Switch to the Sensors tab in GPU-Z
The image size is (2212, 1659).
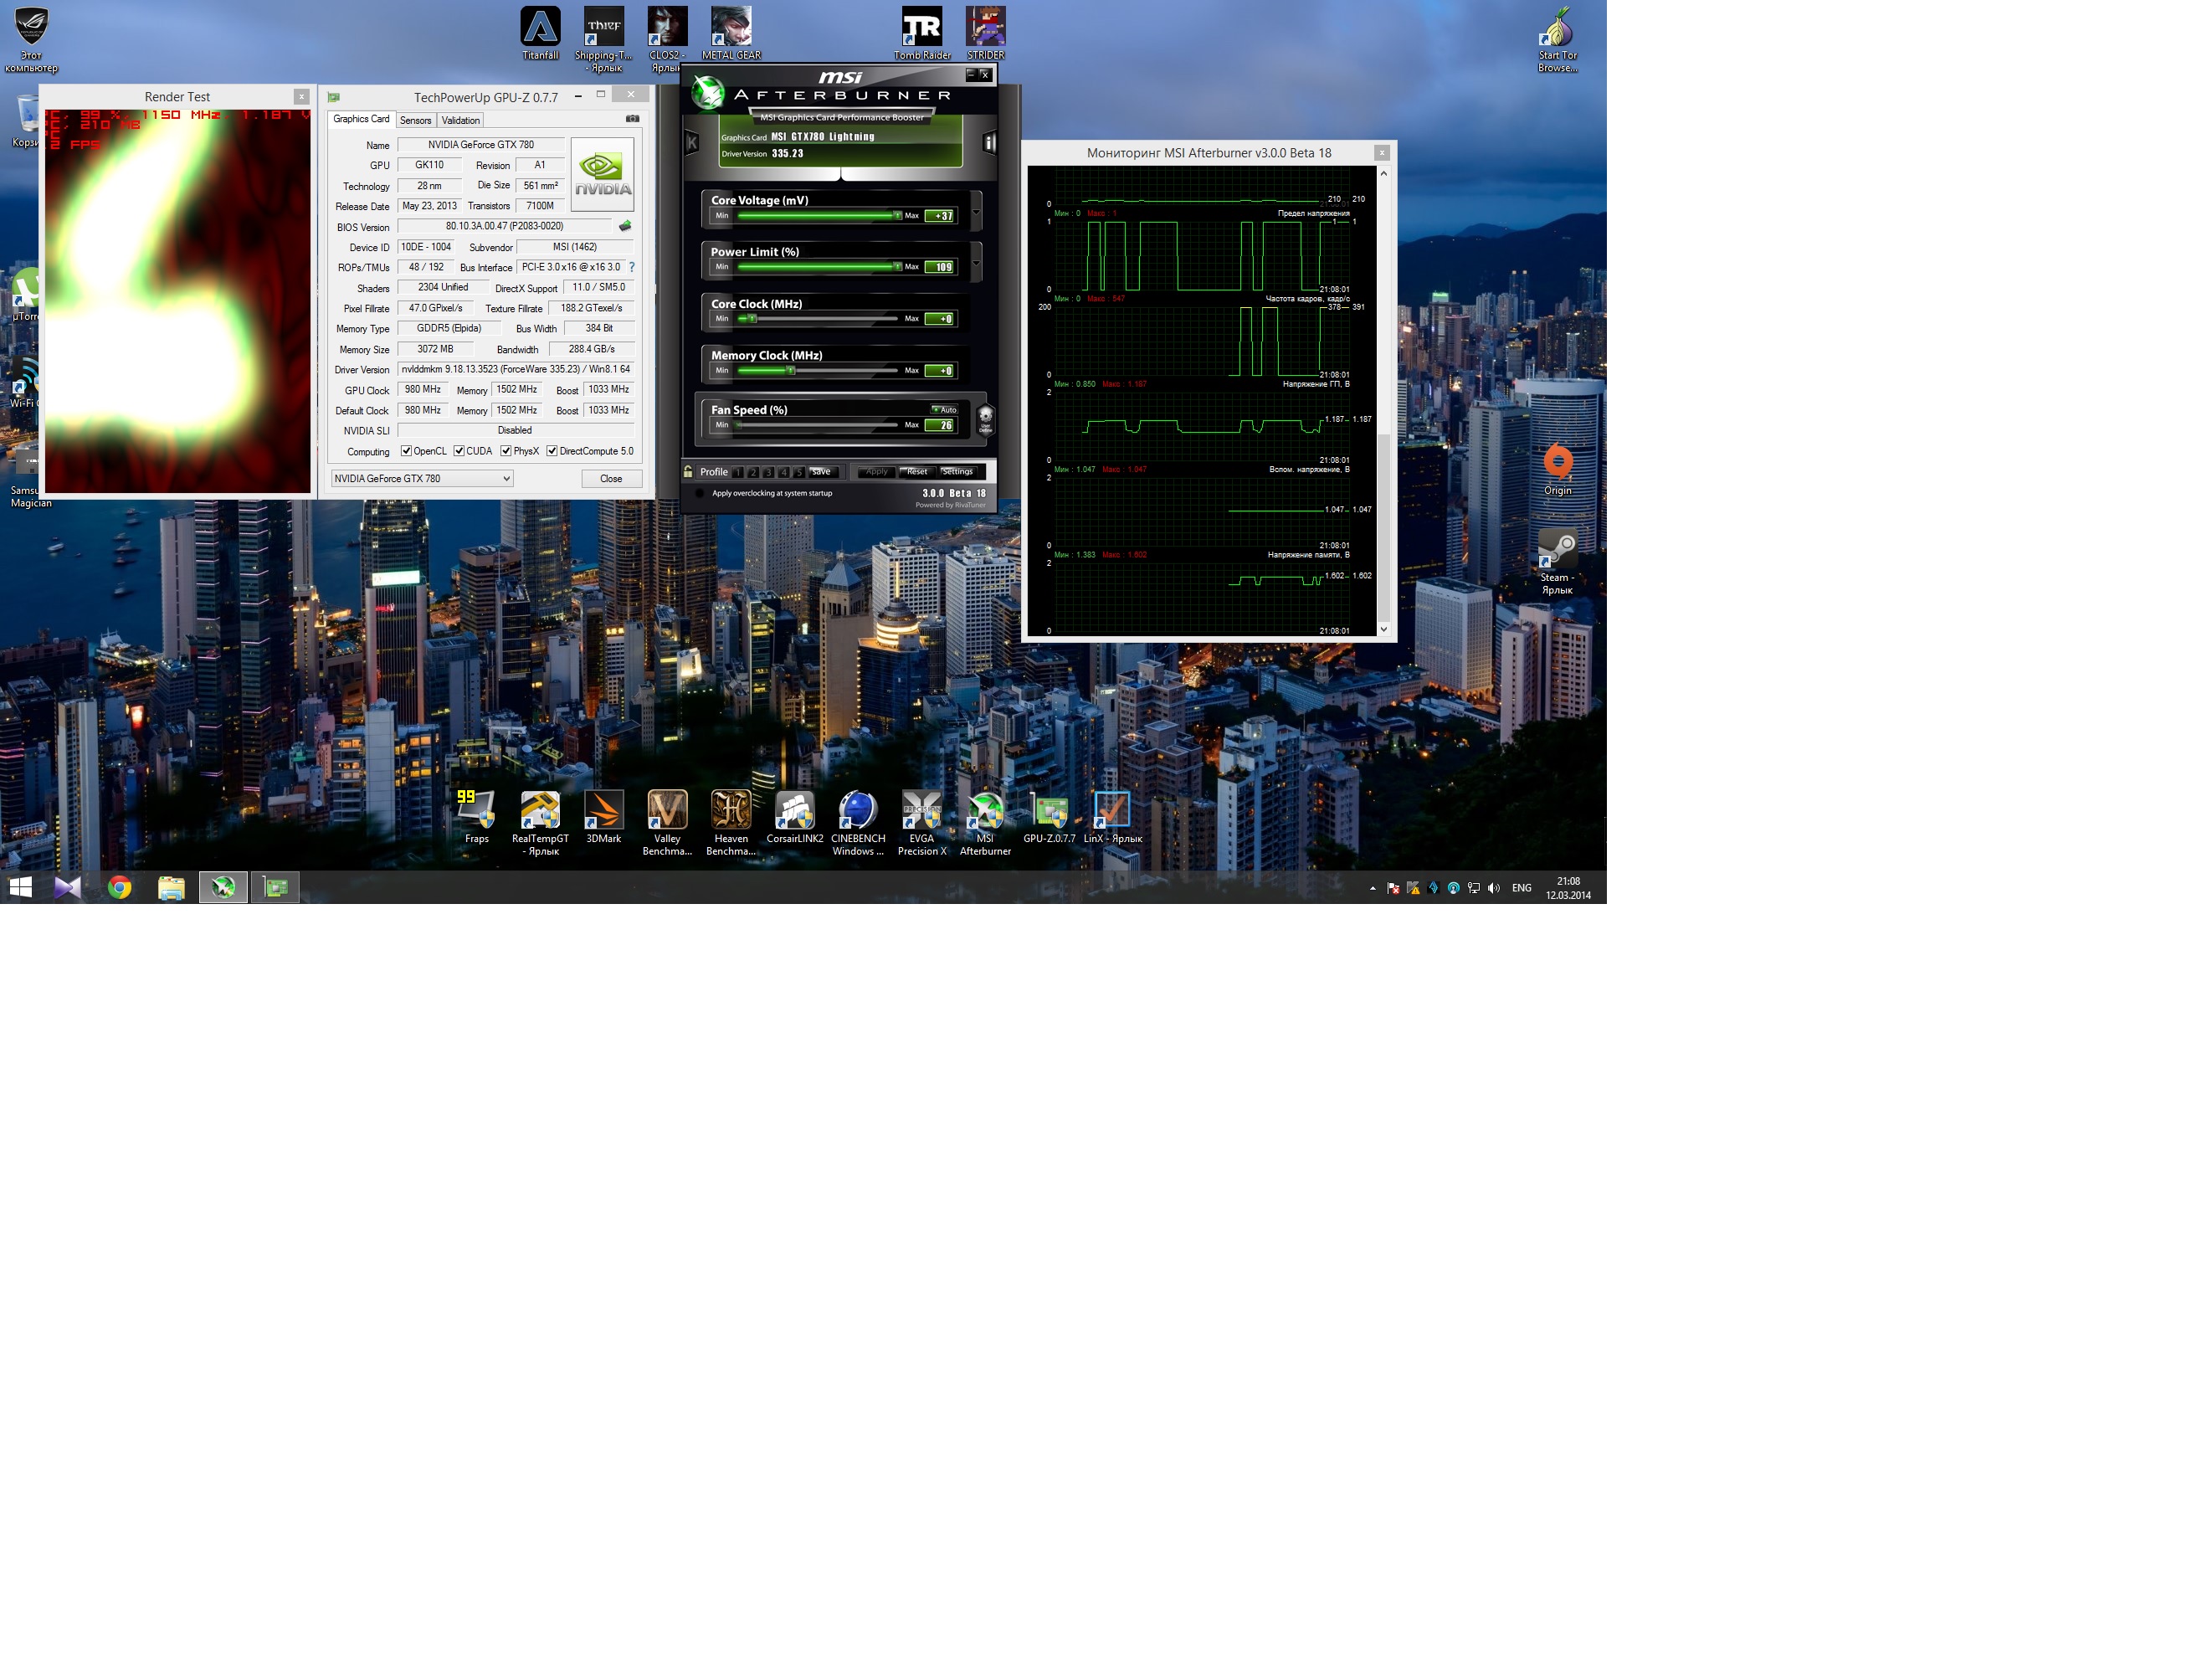tap(415, 120)
